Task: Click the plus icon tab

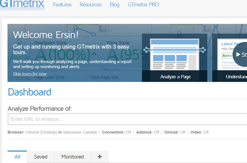Action: [x=100, y=157]
